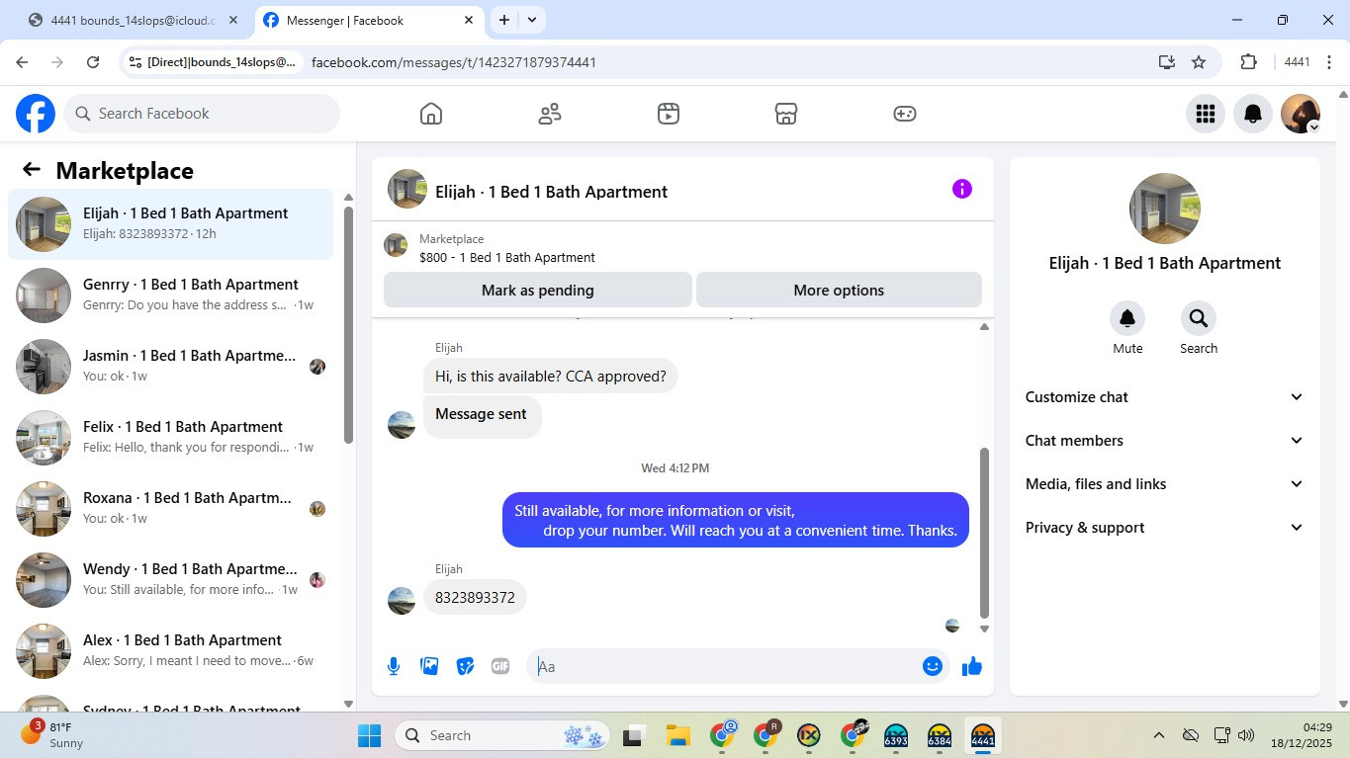Expand Privacy & support section

(1164, 528)
